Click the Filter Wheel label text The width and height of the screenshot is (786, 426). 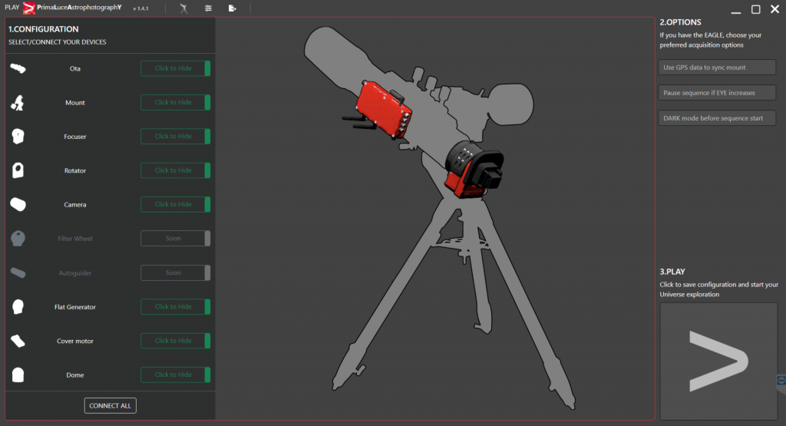pos(75,239)
